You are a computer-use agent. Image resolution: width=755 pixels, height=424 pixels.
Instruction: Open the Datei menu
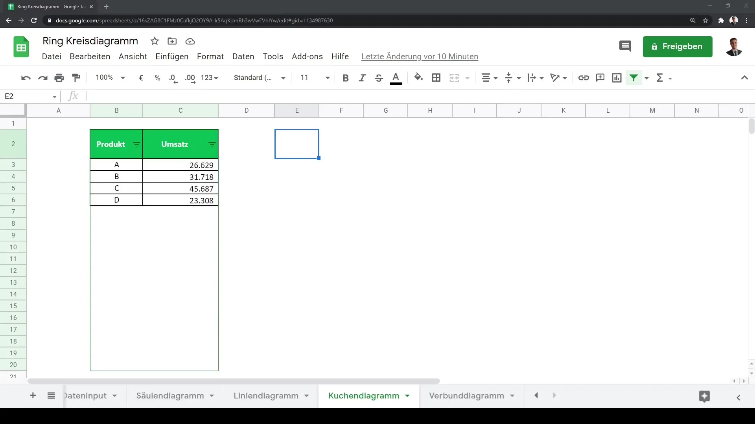click(x=52, y=57)
